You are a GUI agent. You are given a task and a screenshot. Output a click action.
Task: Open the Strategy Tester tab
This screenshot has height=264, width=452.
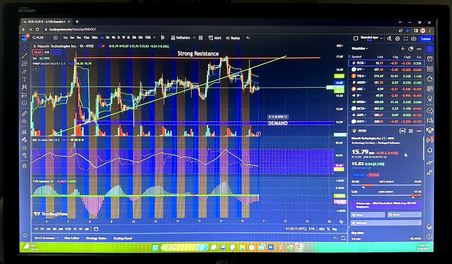97,238
